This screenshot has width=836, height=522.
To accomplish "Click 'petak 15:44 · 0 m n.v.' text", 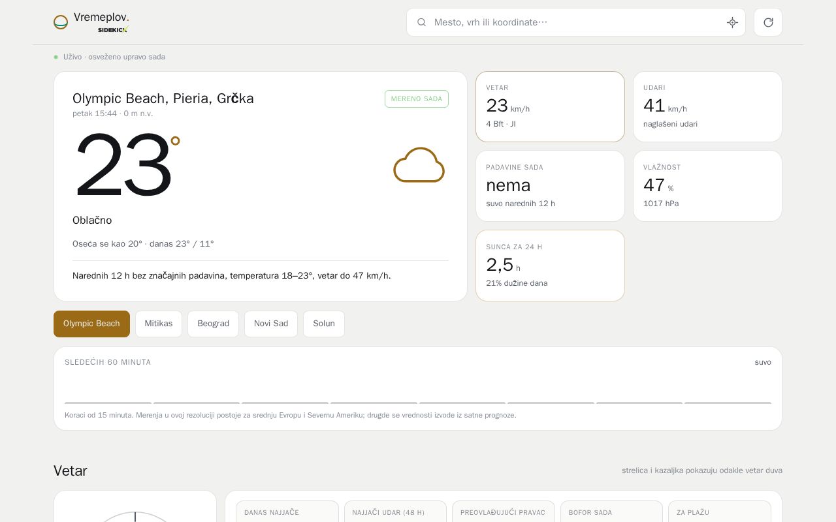I will 113,114.
